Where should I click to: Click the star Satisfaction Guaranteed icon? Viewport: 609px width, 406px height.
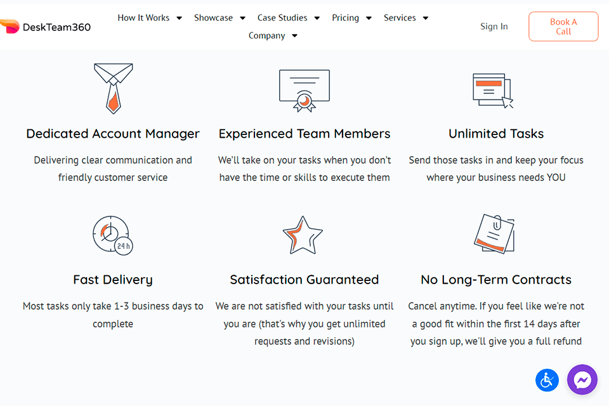point(303,235)
